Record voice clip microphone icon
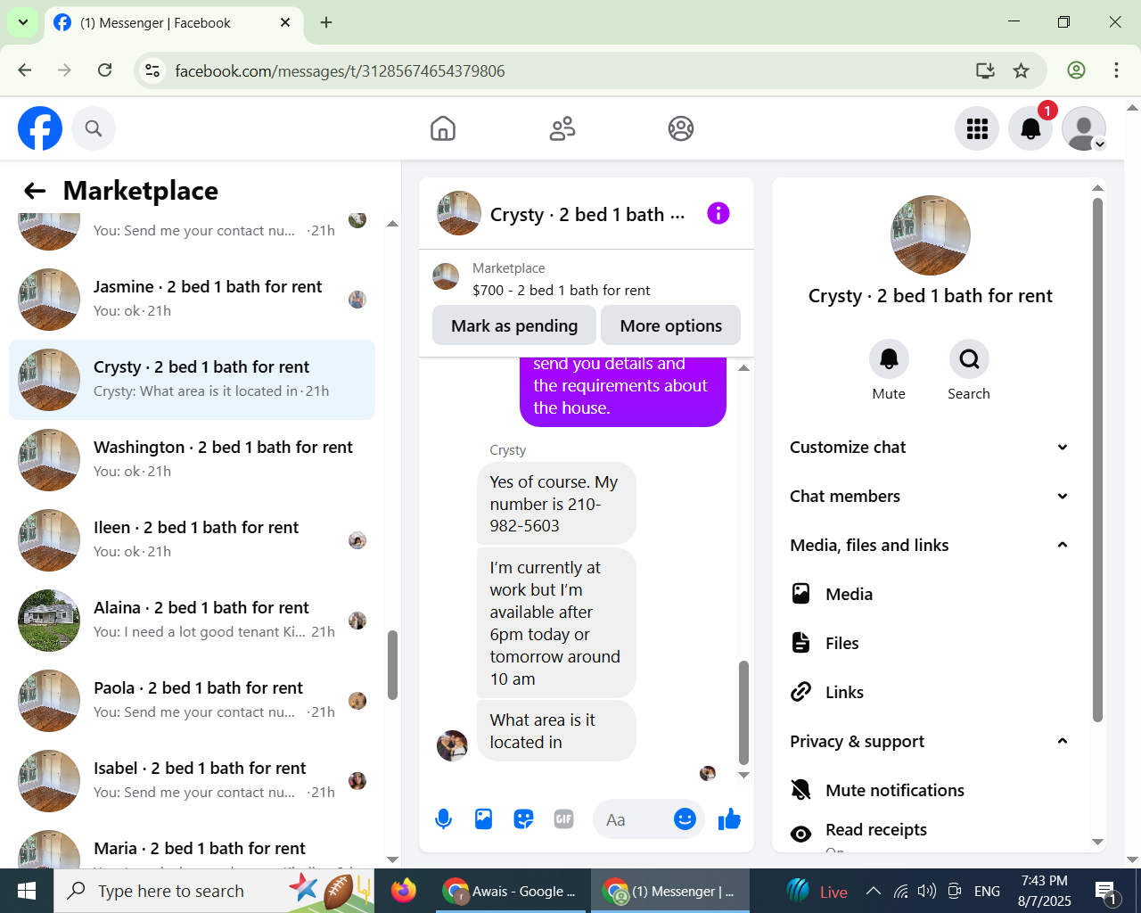 (x=443, y=819)
